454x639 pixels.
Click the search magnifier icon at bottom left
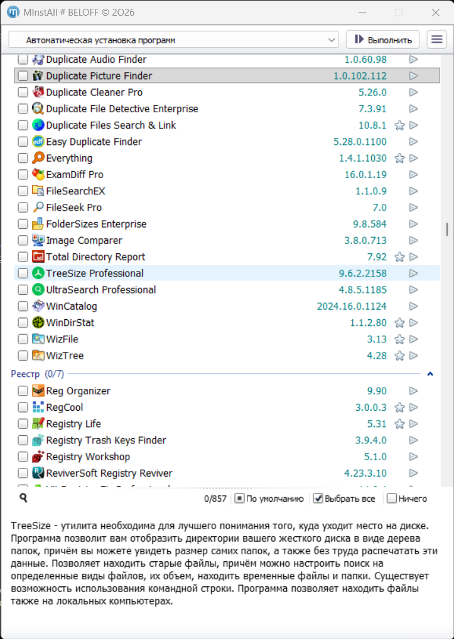(23, 498)
